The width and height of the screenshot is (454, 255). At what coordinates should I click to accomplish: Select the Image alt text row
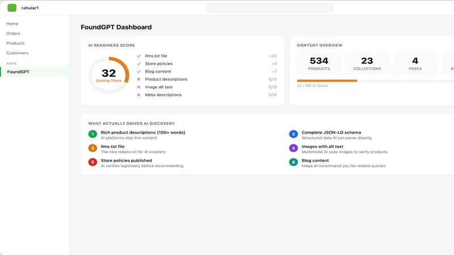click(x=207, y=87)
